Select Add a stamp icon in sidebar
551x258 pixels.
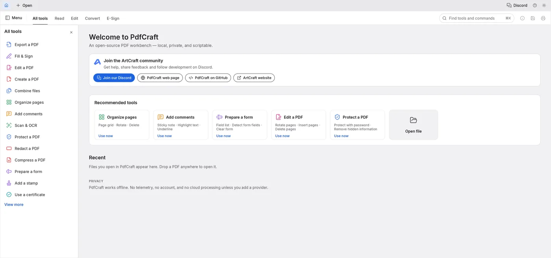[x=9, y=183]
